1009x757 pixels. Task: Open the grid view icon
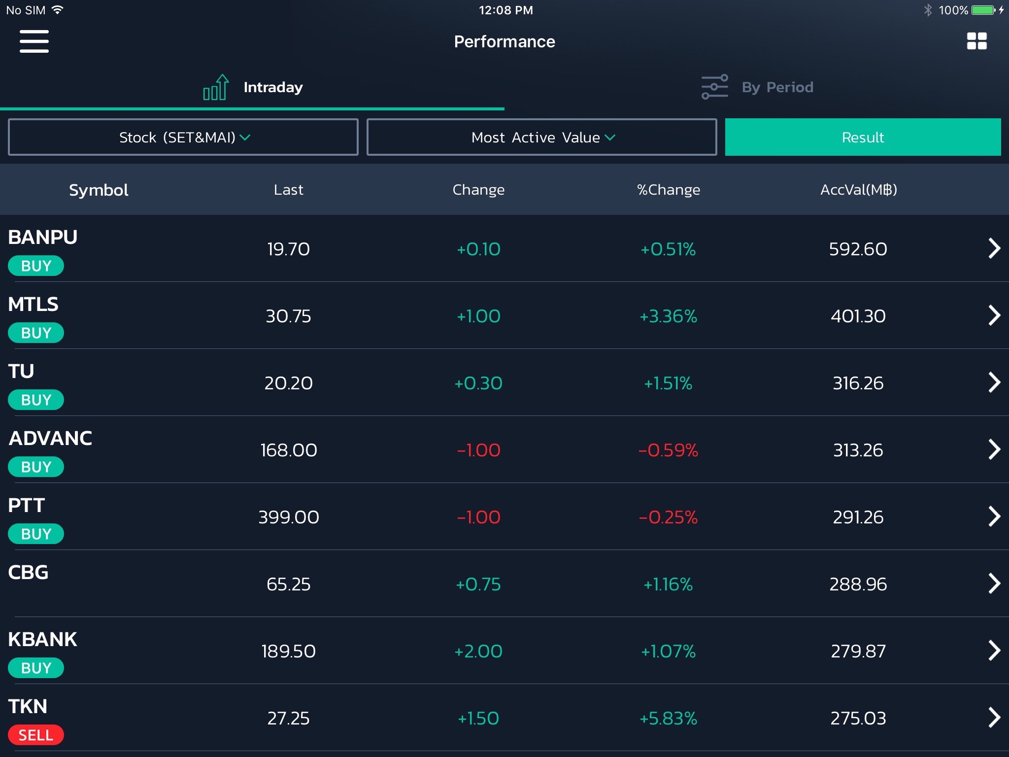(x=976, y=41)
